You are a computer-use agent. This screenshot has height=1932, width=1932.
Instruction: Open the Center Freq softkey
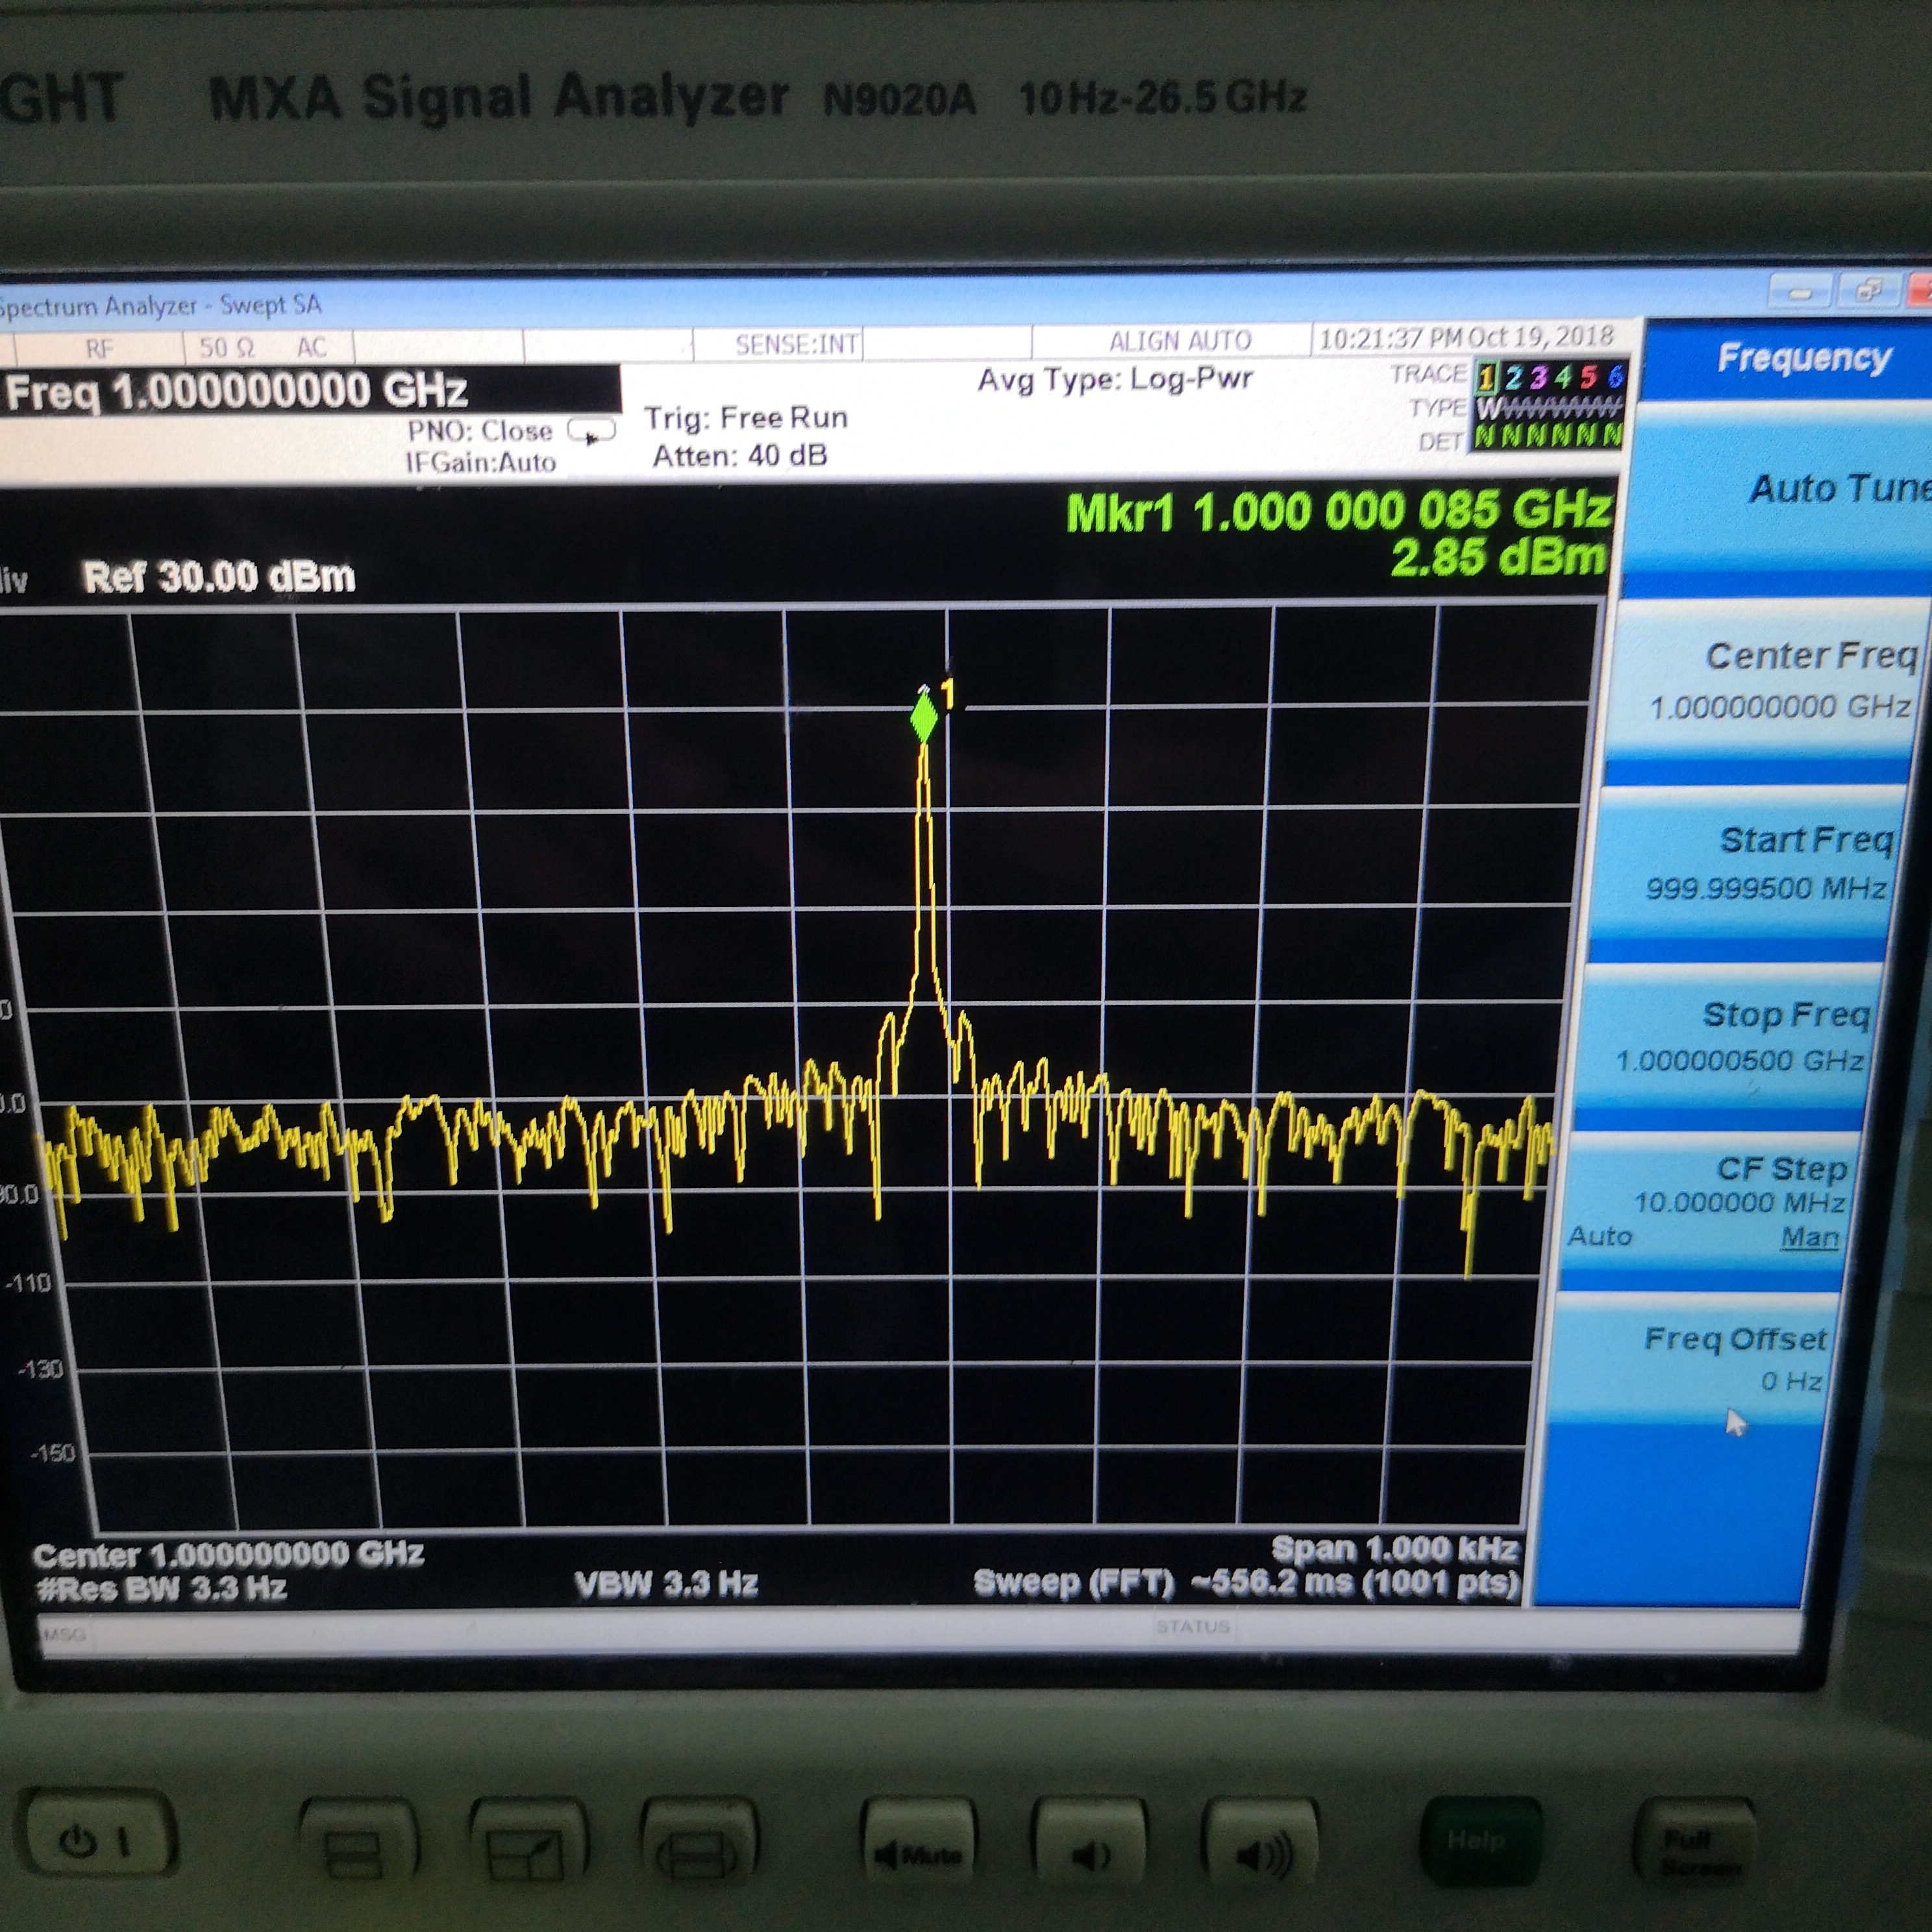1780,680
